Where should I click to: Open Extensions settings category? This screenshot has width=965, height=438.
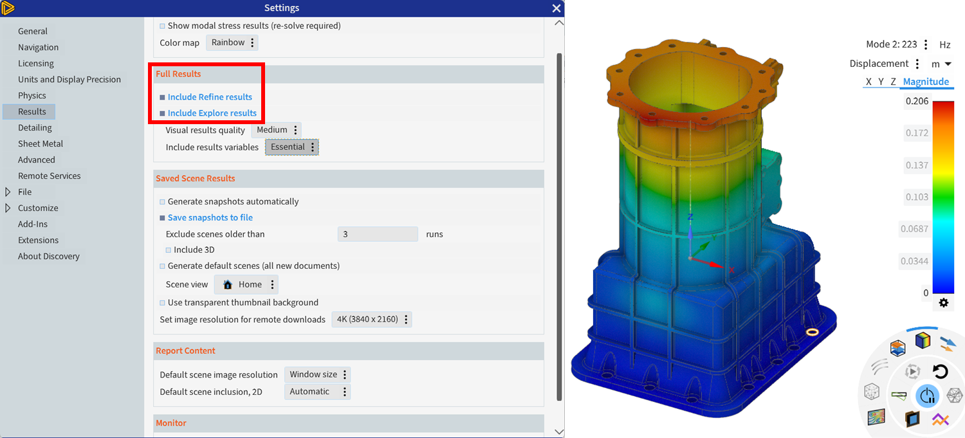tap(38, 240)
